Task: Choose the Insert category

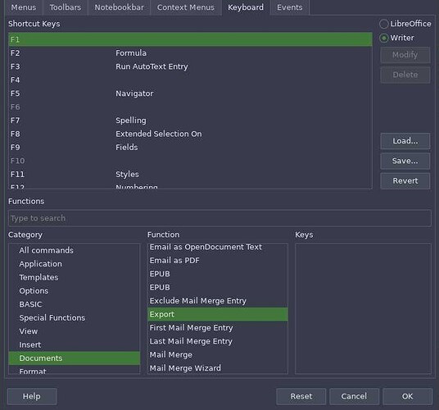Action: pyautogui.click(x=75, y=344)
